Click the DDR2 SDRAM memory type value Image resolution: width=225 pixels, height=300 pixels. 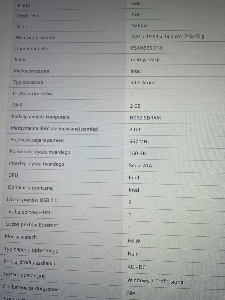[x=145, y=118]
